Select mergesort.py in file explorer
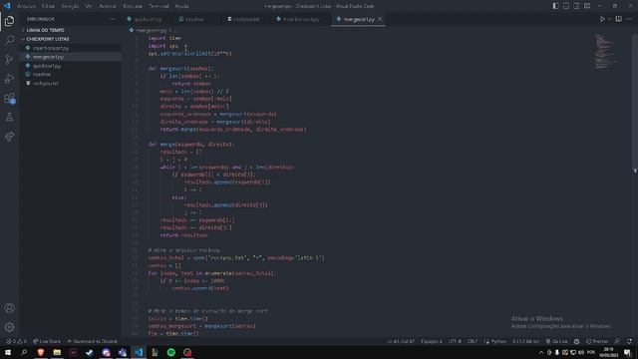This screenshot has height=359, width=638. click(71, 57)
